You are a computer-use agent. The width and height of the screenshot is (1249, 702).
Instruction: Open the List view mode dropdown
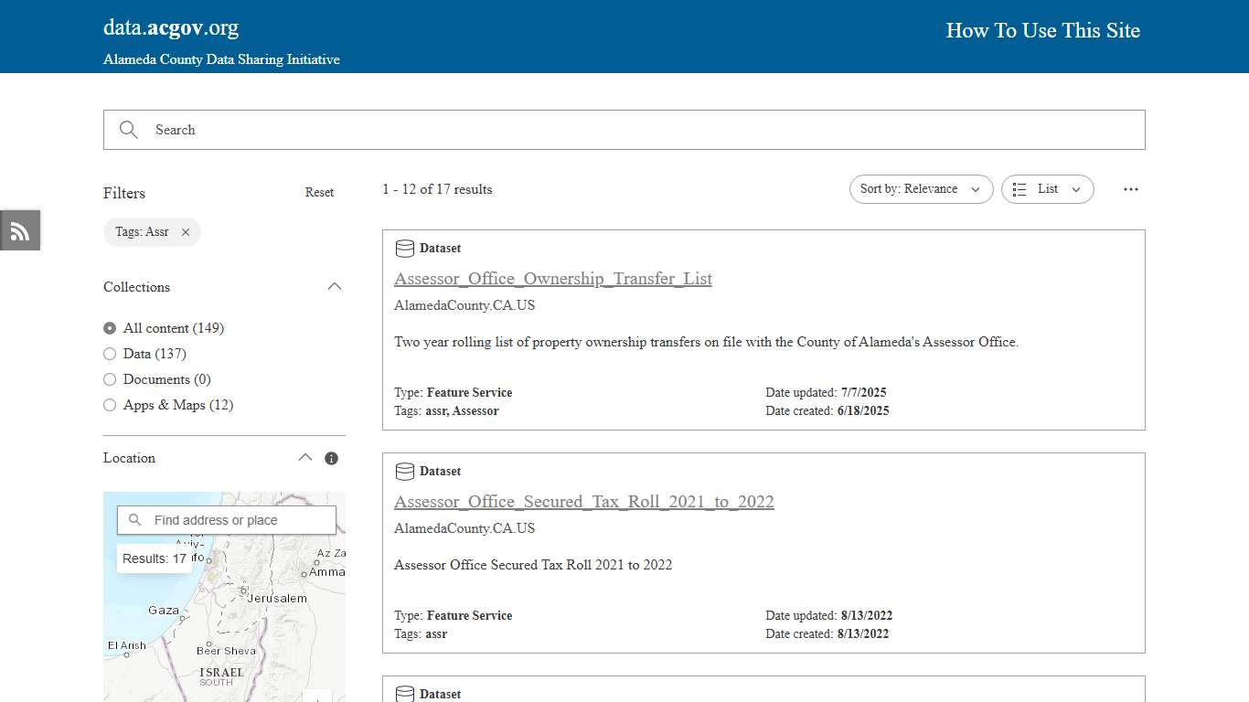click(1048, 188)
